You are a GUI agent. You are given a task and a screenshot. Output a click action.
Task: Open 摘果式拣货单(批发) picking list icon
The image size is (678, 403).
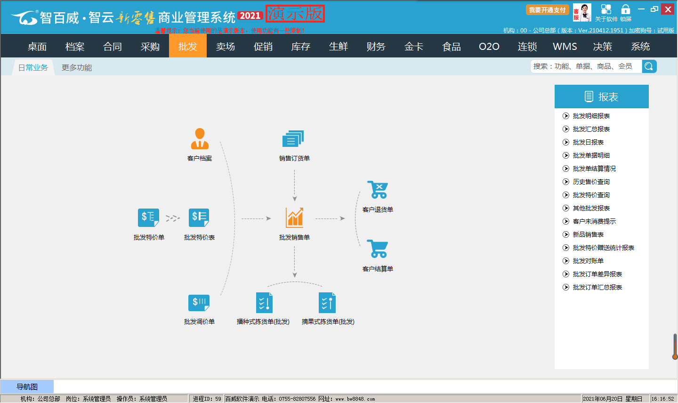click(327, 303)
